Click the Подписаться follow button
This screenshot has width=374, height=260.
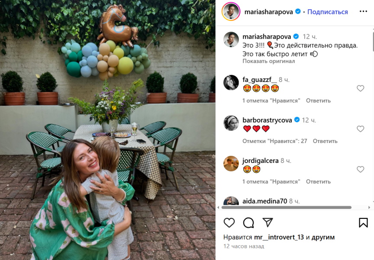coord(328,12)
